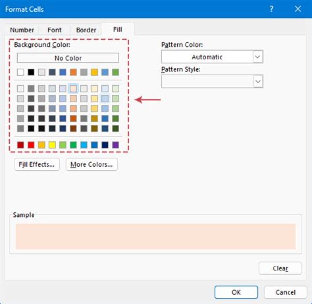Choose the yellow standard color swatch
312x304 pixels.
(x=52, y=145)
